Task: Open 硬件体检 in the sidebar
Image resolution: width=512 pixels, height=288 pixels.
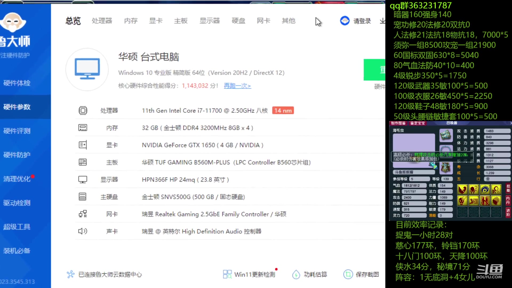Action: [x=17, y=83]
